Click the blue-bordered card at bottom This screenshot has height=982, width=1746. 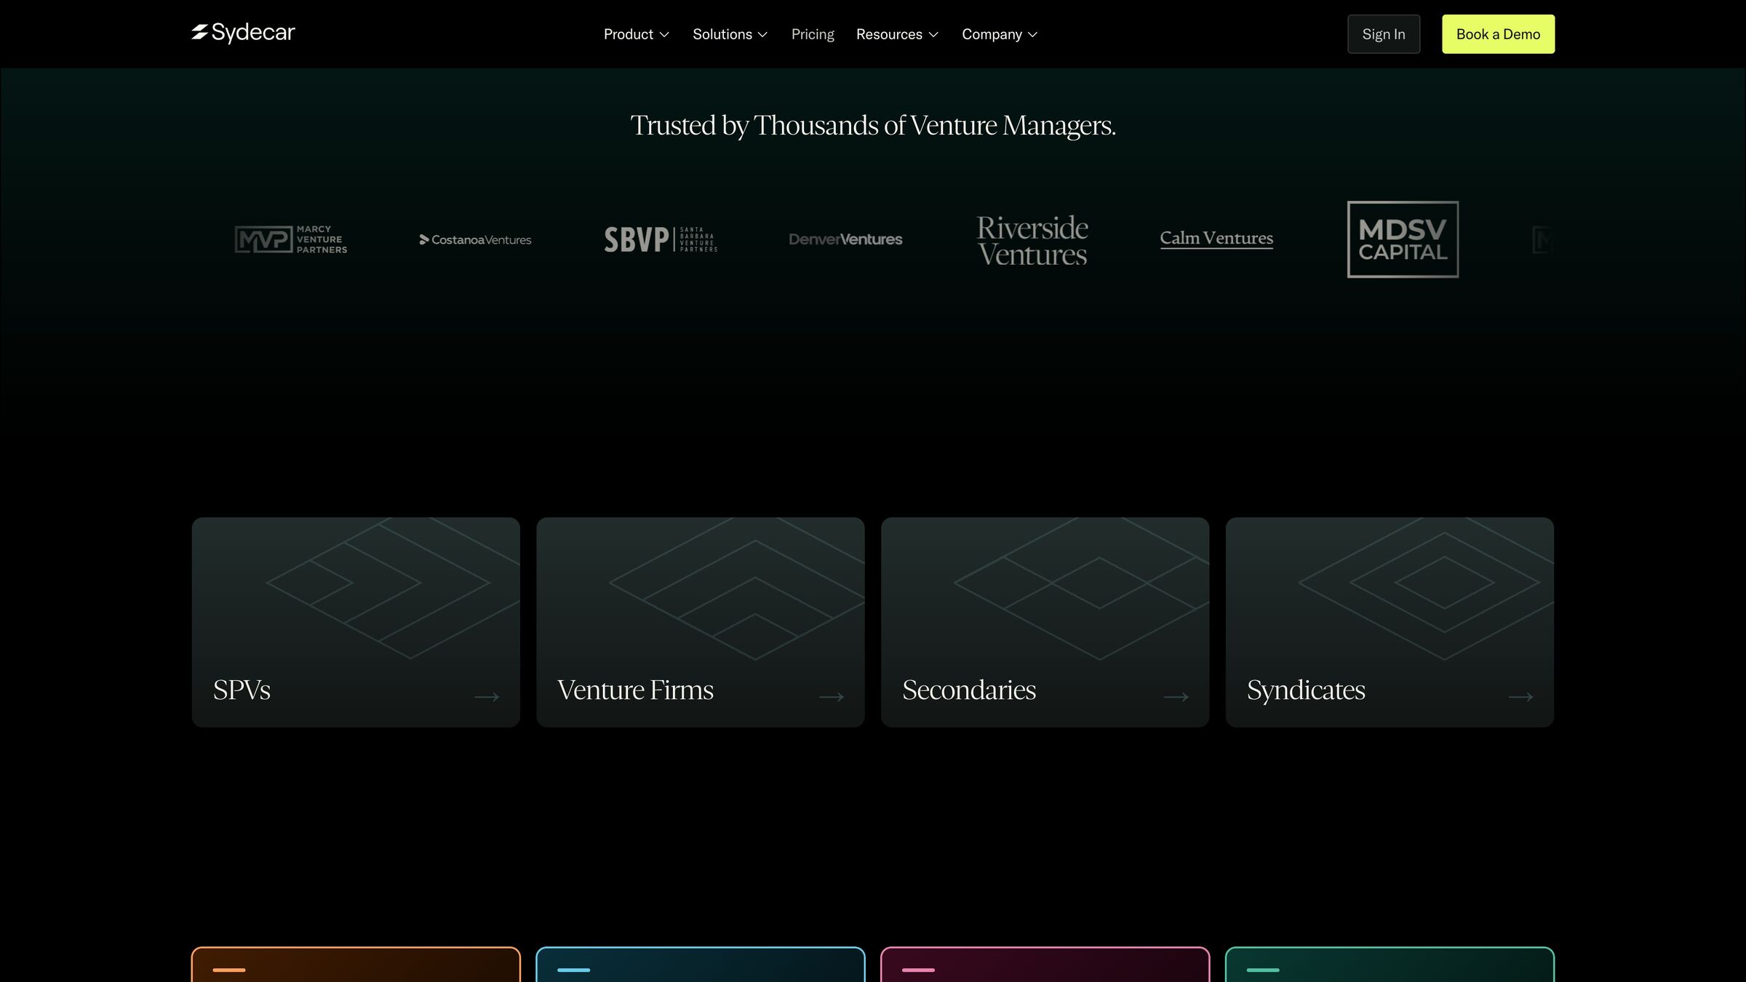pos(700,965)
